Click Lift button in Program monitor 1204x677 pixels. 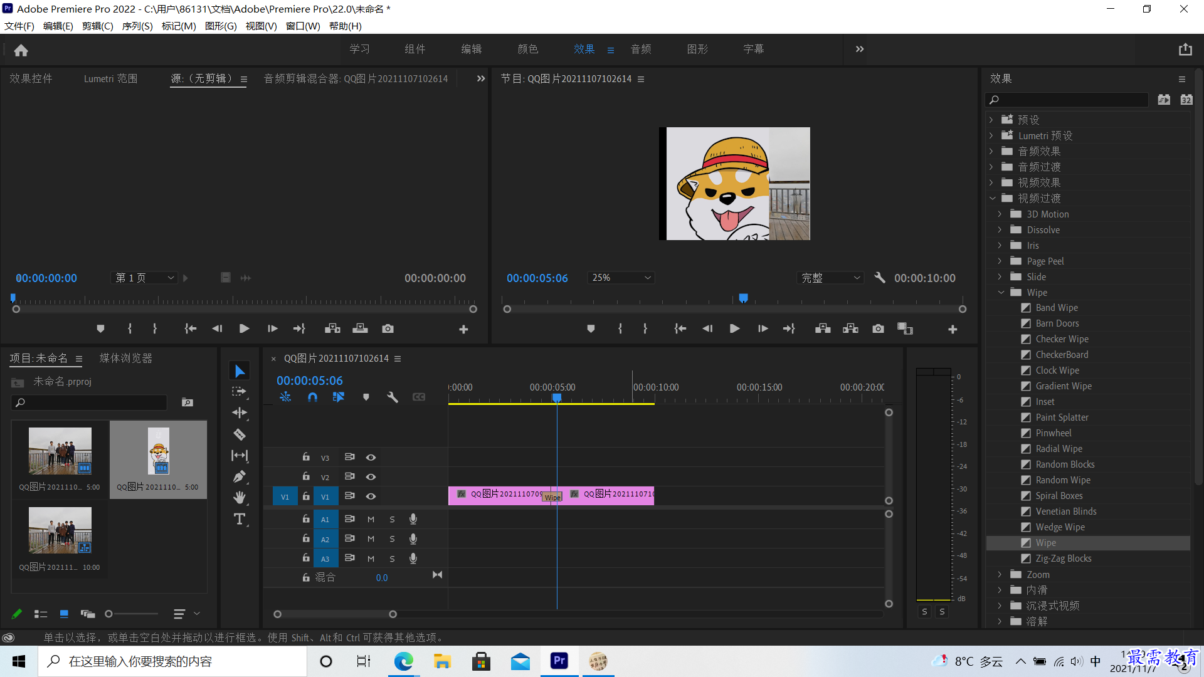tap(823, 328)
